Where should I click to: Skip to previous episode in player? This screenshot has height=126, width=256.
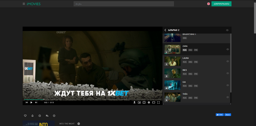pyautogui.click(x=26, y=102)
